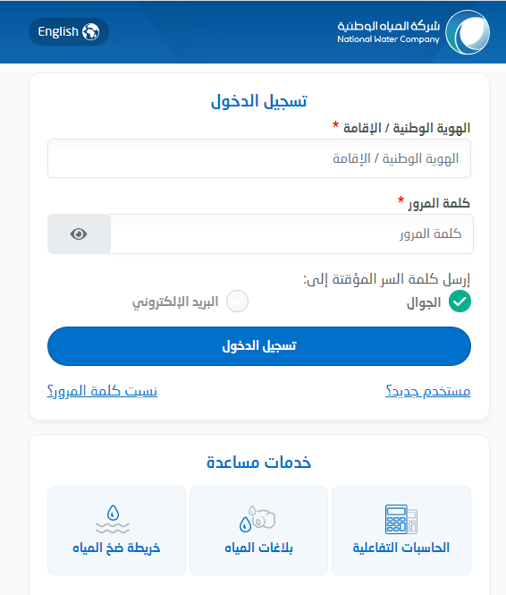This screenshot has height=595, width=506.
Task: Click the interactive calculators icon
Action: pos(401,519)
